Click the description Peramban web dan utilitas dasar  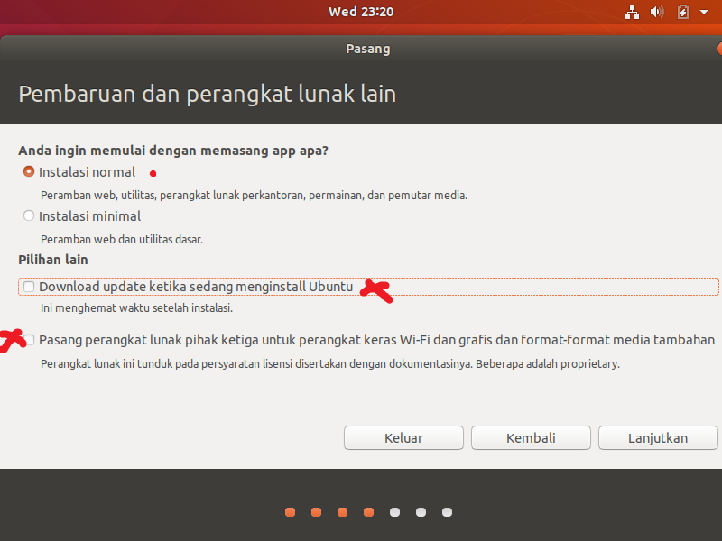[122, 239]
